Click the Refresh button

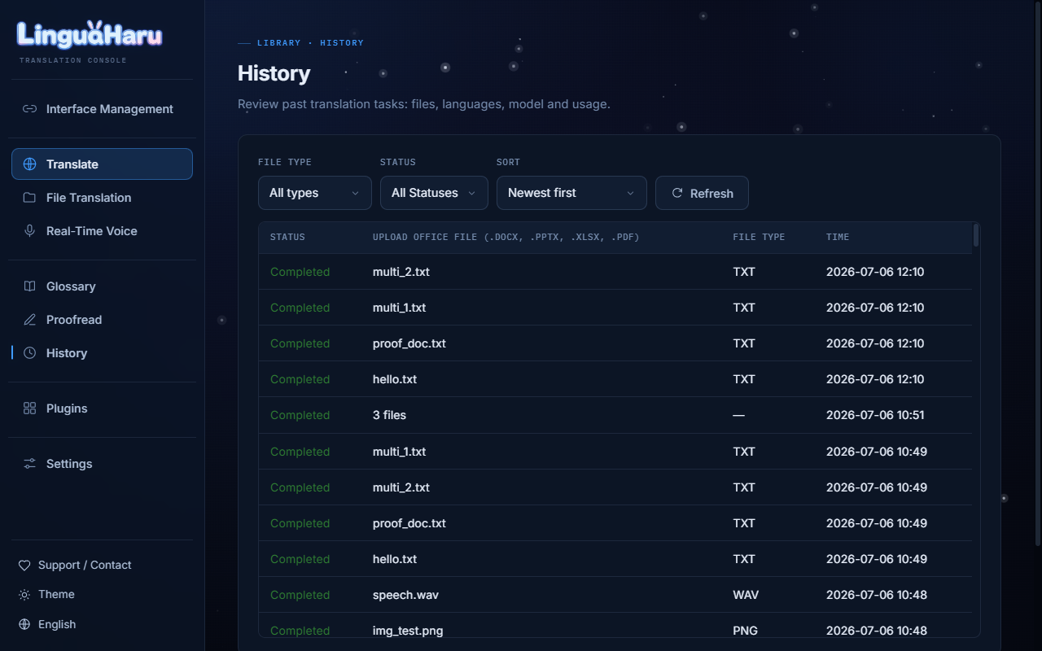(702, 193)
